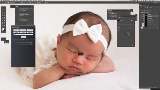Collapse the Strong layer group

141,13
